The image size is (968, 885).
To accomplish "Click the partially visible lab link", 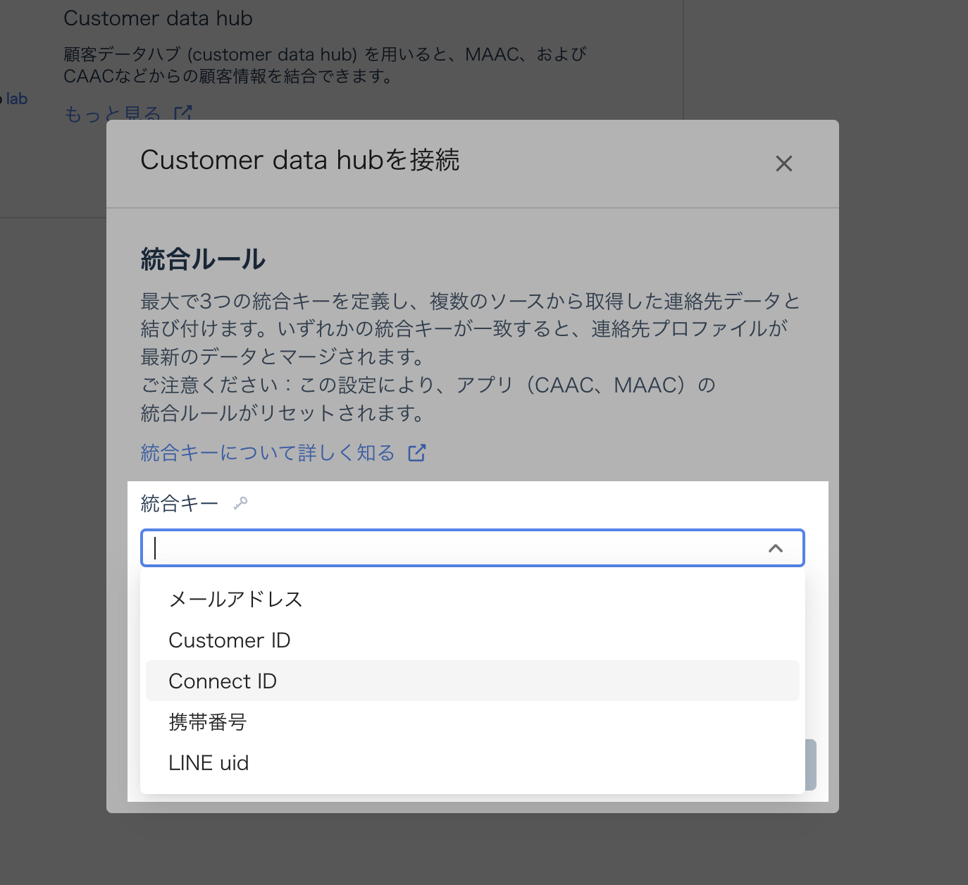I will (15, 99).
